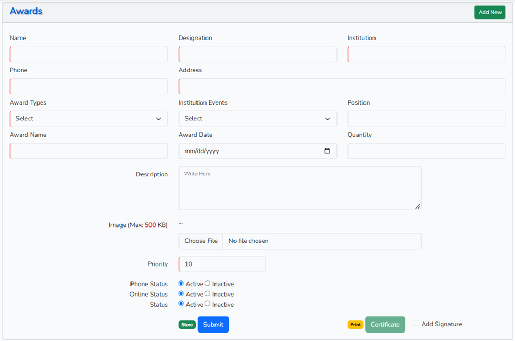Focus the Priority field showing 10
515x341 pixels.
pyautogui.click(x=222, y=264)
